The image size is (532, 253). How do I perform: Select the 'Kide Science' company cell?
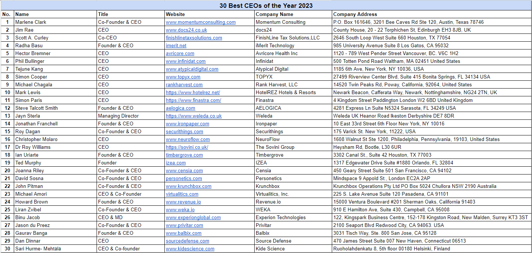pos(293,249)
